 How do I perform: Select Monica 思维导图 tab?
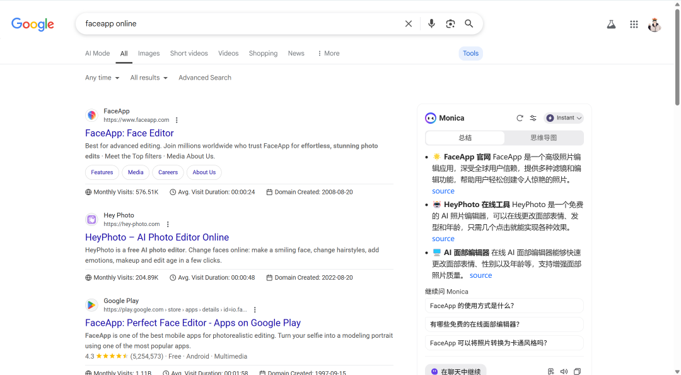click(x=544, y=138)
